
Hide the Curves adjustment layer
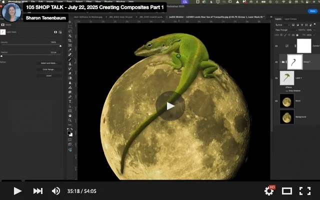point(276,46)
